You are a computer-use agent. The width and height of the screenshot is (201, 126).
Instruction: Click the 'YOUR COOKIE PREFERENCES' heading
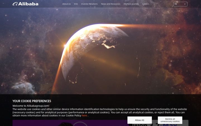point(32,101)
